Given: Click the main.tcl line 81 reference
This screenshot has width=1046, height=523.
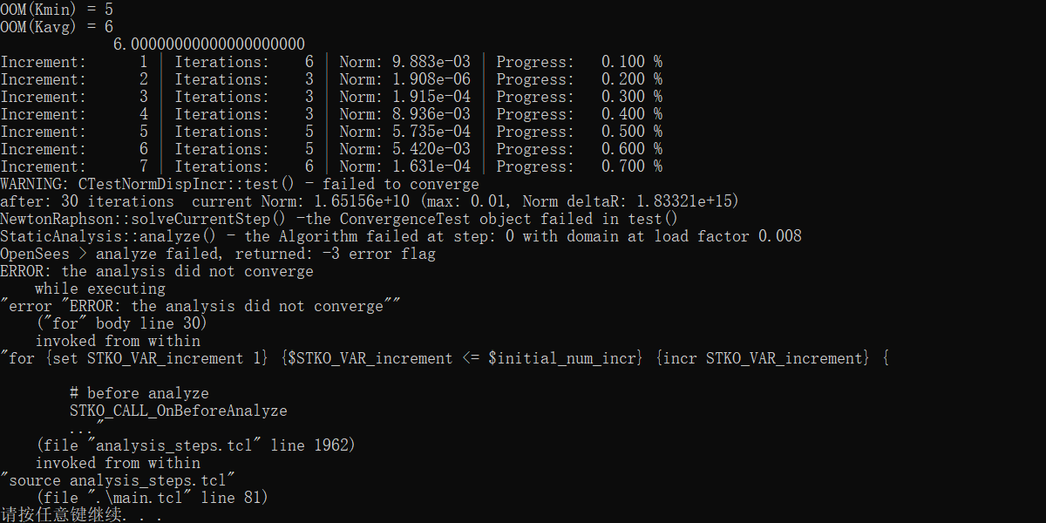Looking at the screenshot, I should tap(153, 498).
